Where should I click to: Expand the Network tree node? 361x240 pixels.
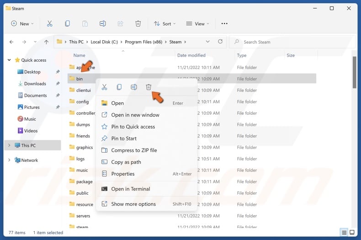9,160
